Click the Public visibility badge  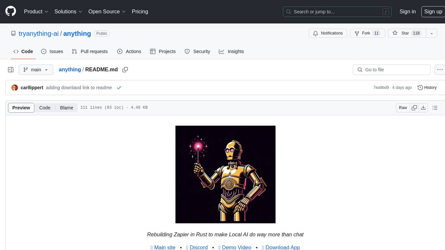pos(102,33)
